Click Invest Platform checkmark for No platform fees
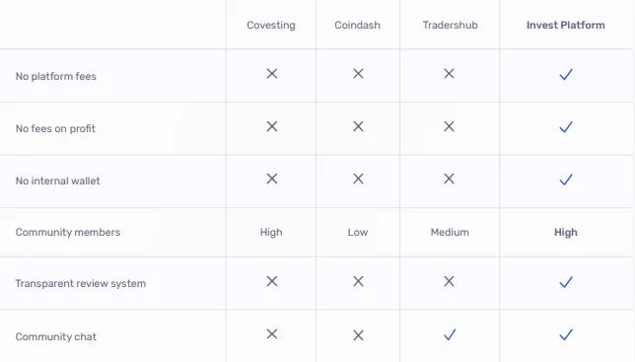This screenshot has height=362, width=635. pos(566,74)
